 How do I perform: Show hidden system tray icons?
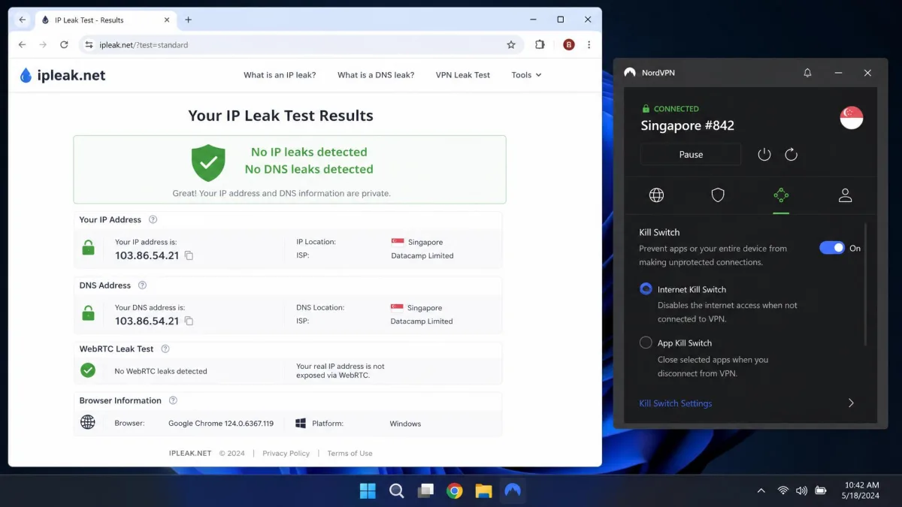pos(761,490)
